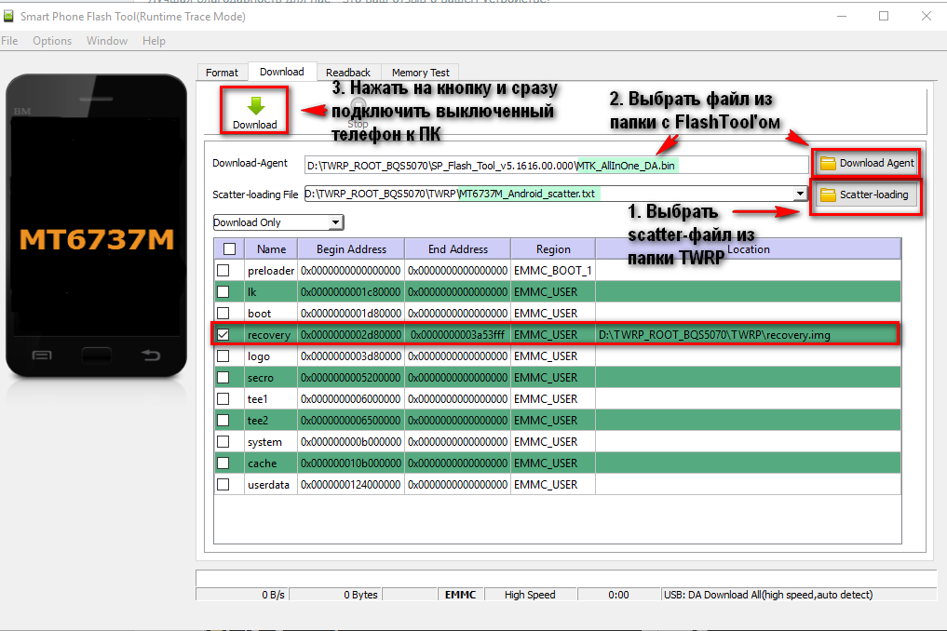
Task: Click the Scatter-loading folder icon
Action: click(x=828, y=195)
